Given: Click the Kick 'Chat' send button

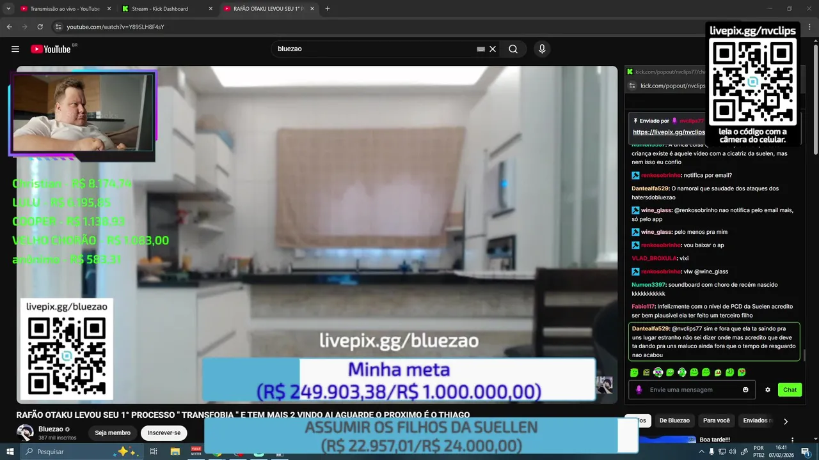Looking at the screenshot, I should point(790,390).
